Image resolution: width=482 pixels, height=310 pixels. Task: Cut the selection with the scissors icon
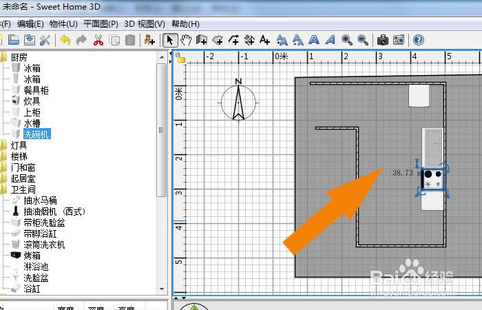98,40
